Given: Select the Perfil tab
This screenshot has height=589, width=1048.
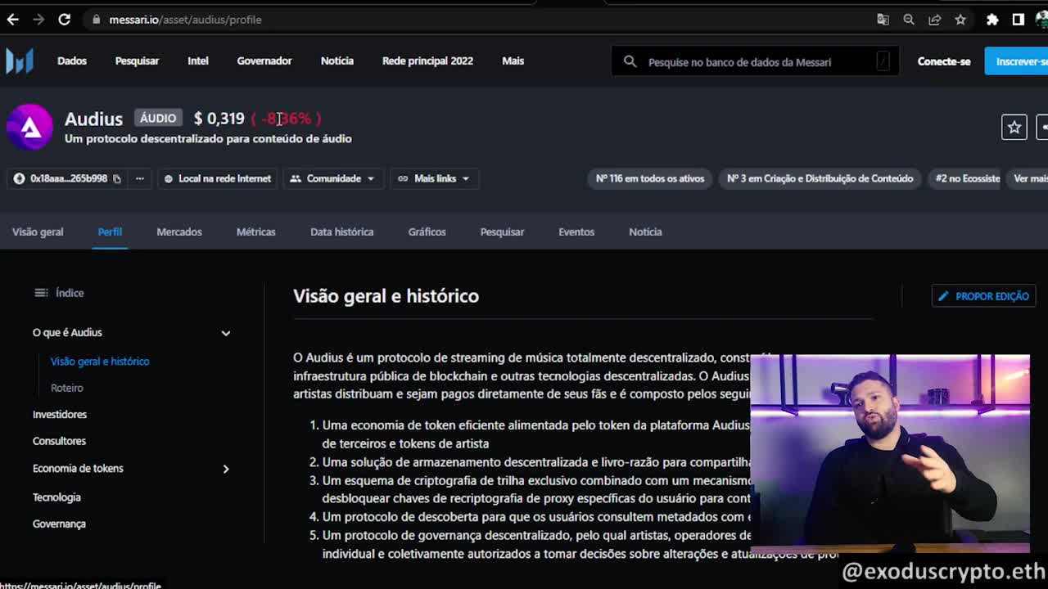Looking at the screenshot, I should coord(110,232).
